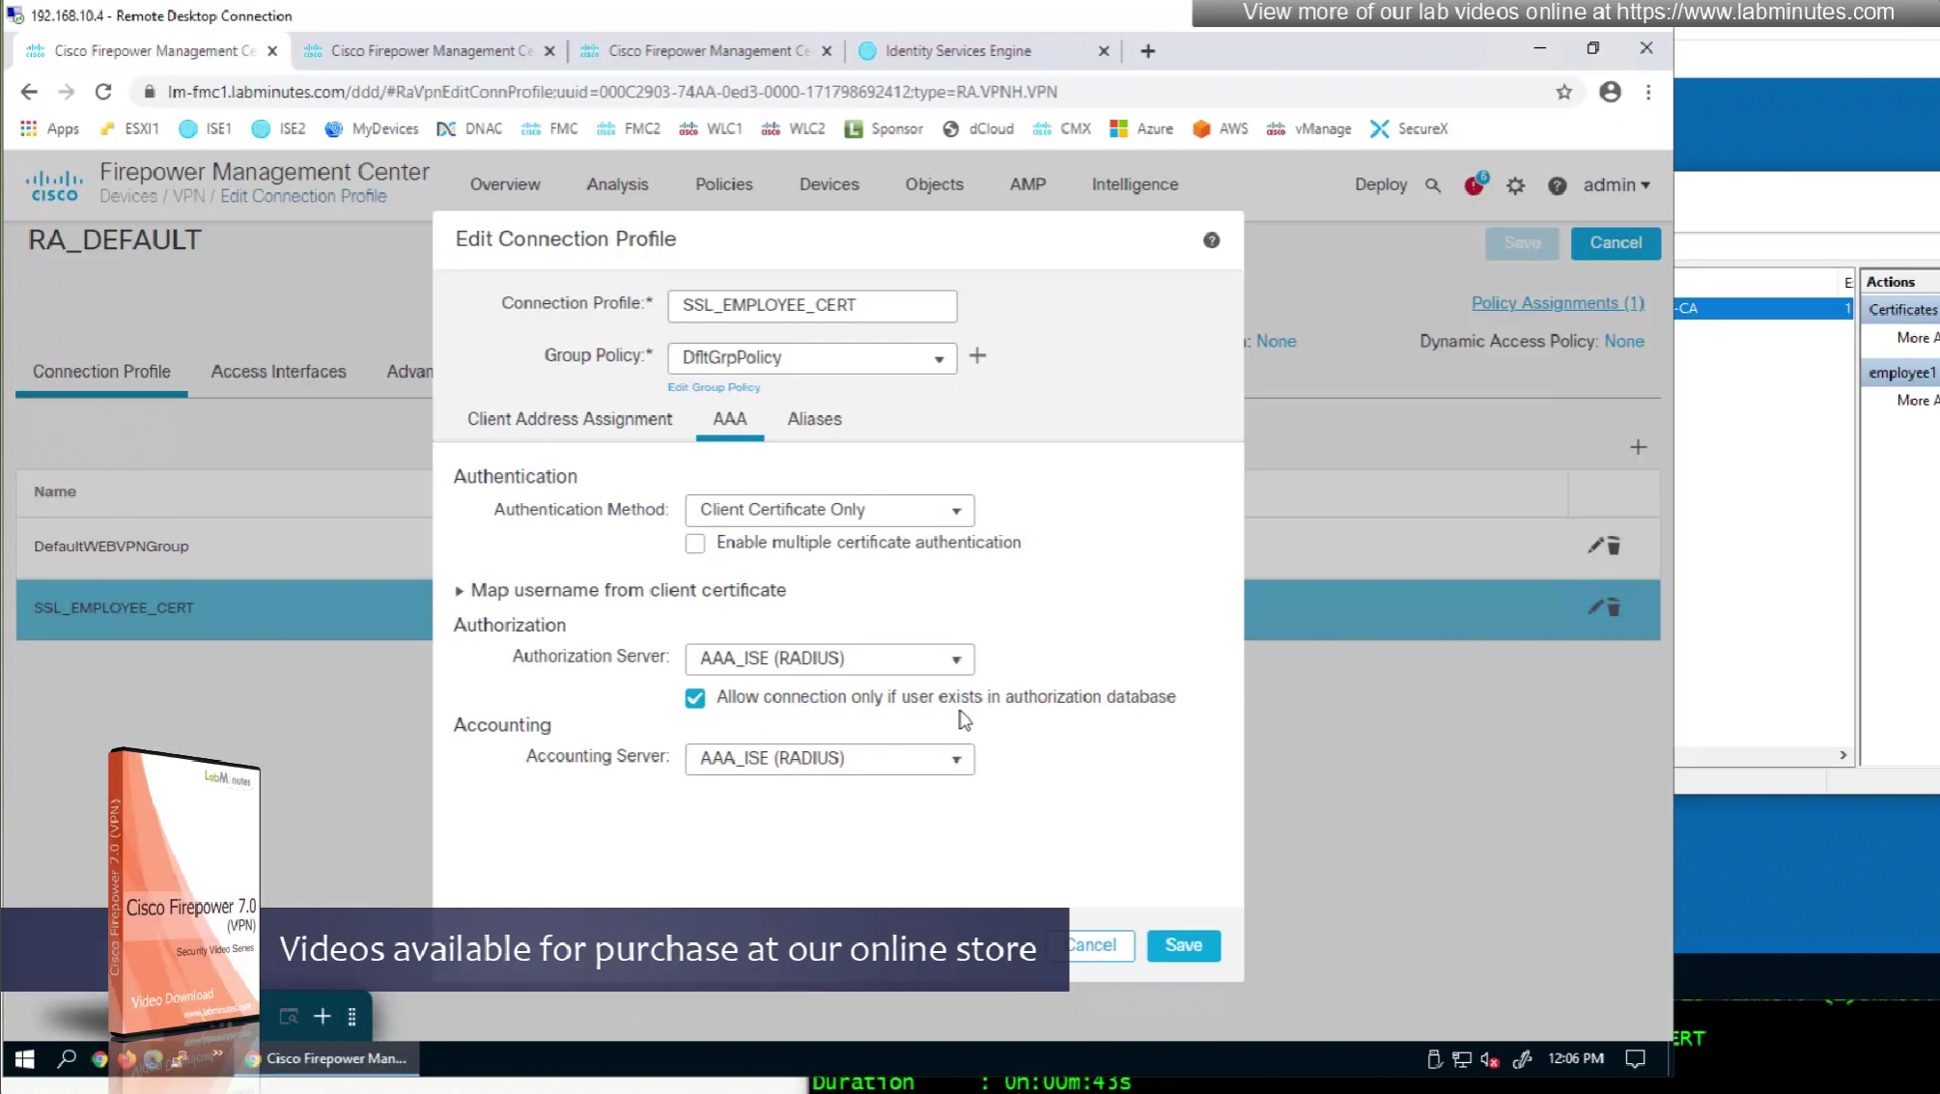Bookmark this page with the star icon
Image resolution: width=1940 pixels, height=1094 pixels.
(x=1563, y=92)
